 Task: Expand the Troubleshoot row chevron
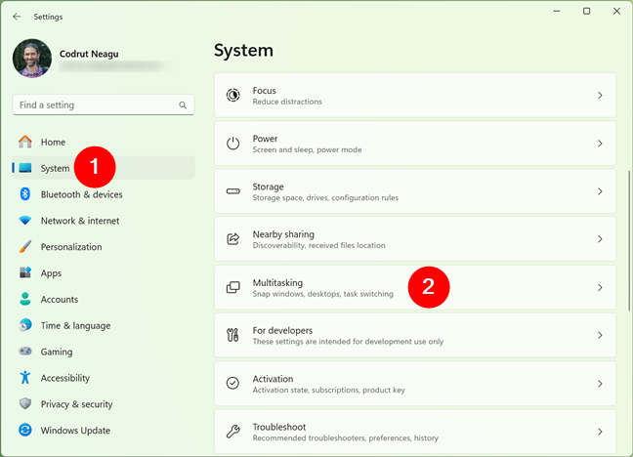pos(600,432)
